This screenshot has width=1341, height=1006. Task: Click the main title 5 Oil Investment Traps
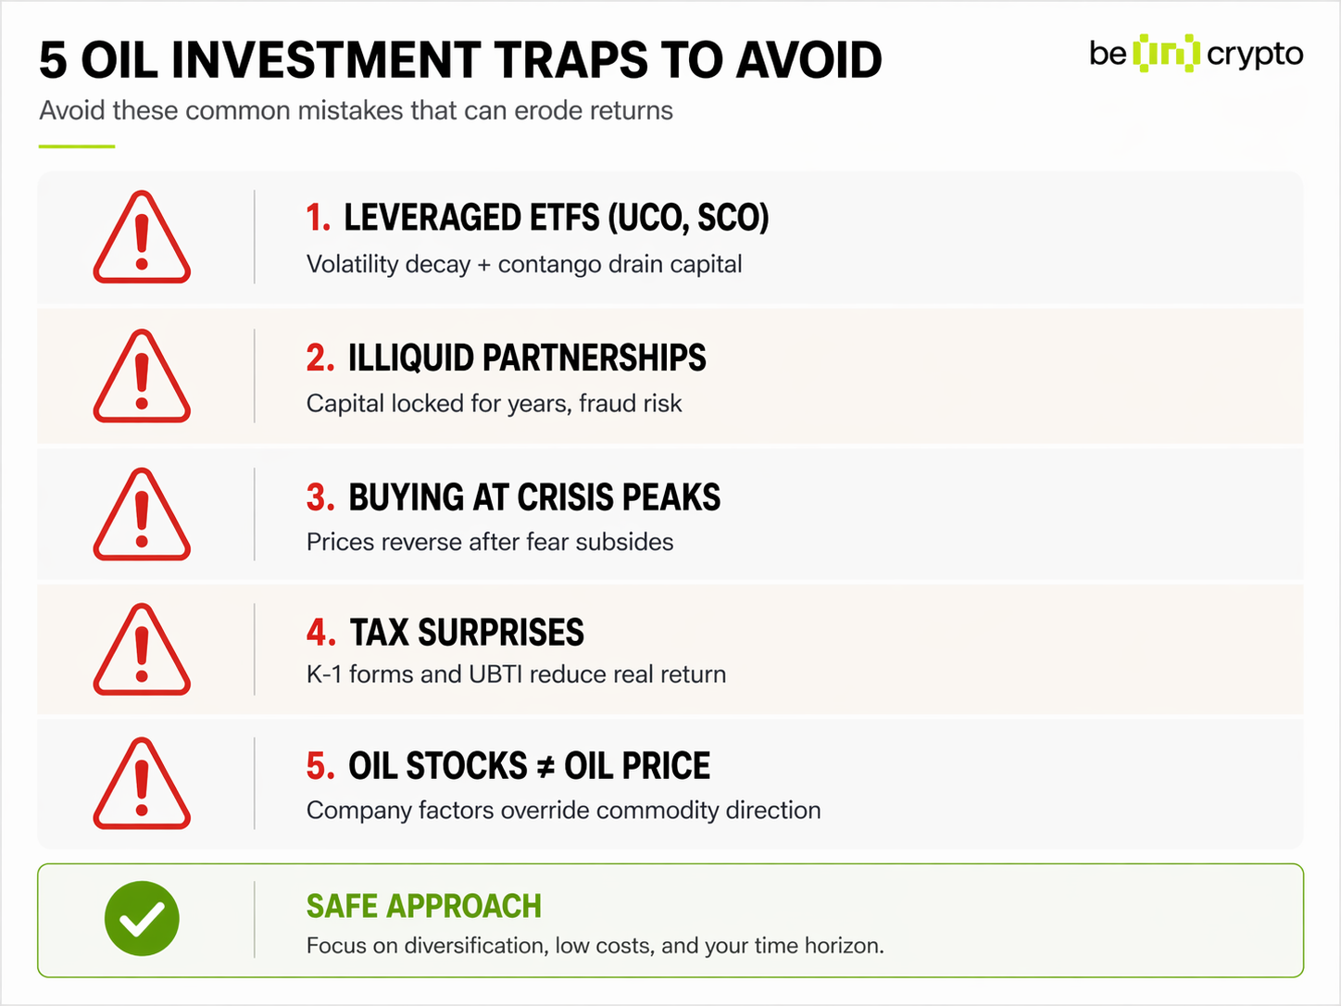click(460, 60)
